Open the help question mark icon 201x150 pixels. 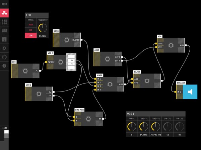pyautogui.click(x=4, y=66)
